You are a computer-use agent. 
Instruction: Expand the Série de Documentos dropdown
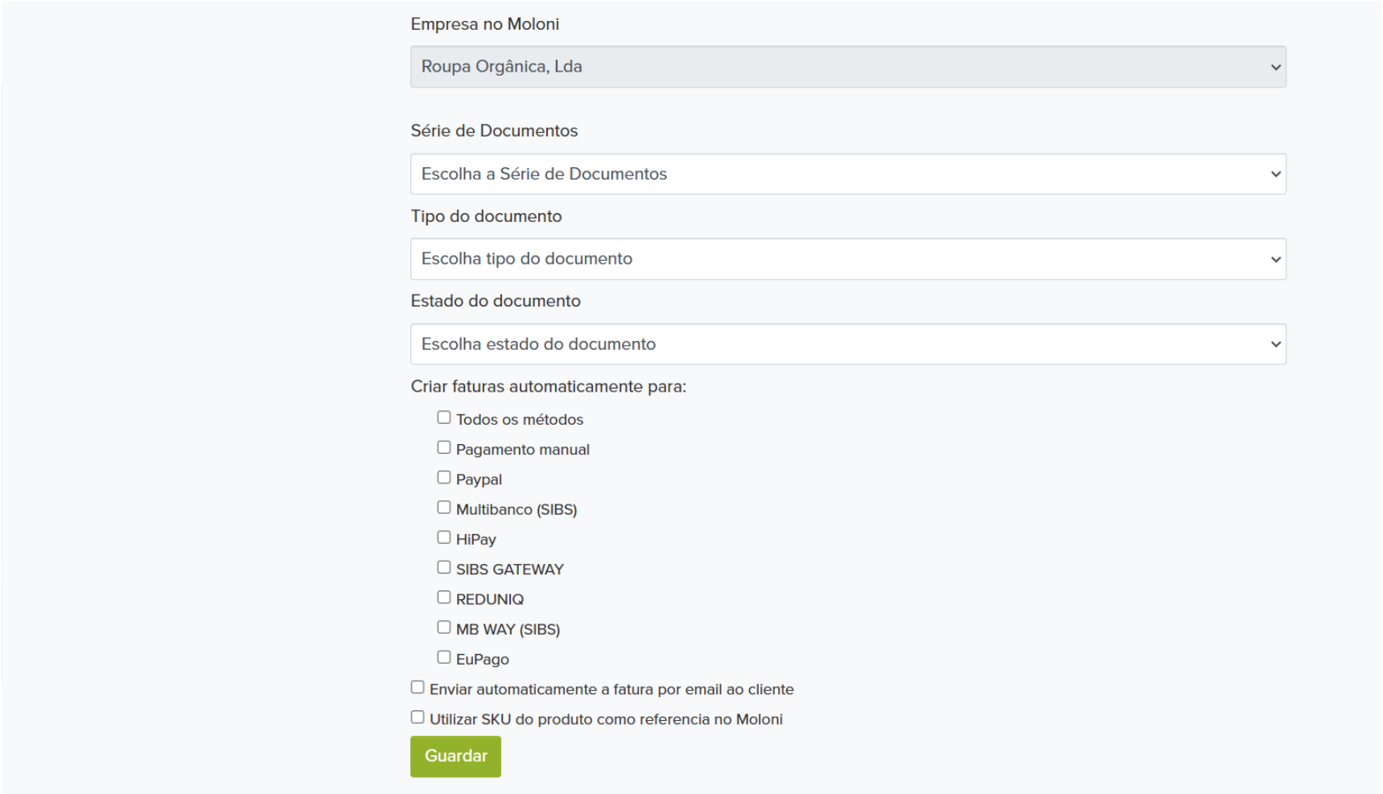click(847, 174)
